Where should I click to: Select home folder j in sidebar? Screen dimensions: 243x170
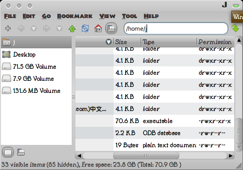click(x=36, y=42)
